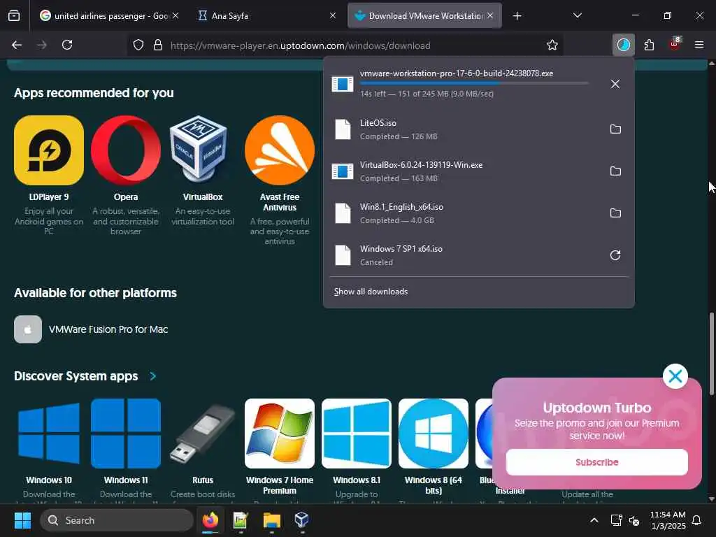Retry the Windows 7 SP1 x64.iso download

click(615, 255)
